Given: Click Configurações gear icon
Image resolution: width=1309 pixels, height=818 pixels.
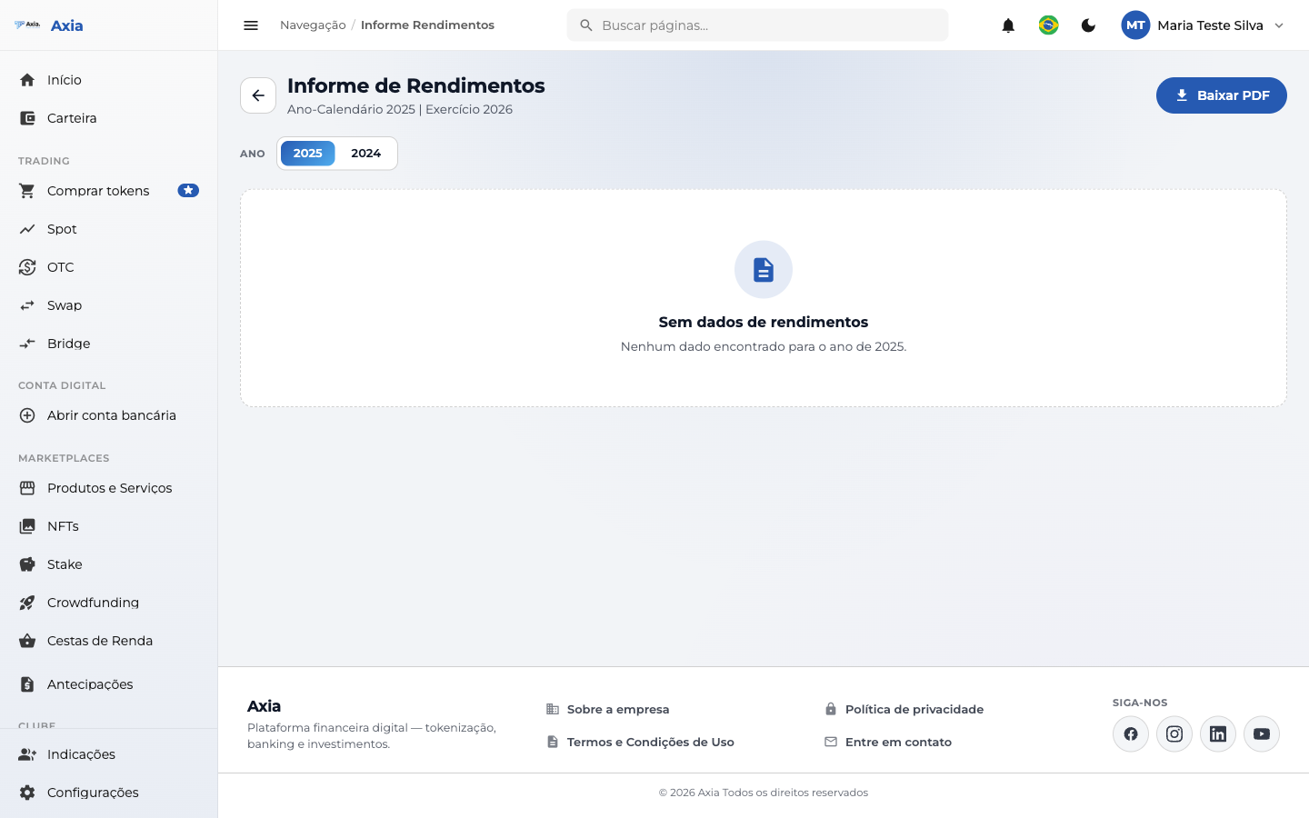Looking at the screenshot, I should click(27, 793).
